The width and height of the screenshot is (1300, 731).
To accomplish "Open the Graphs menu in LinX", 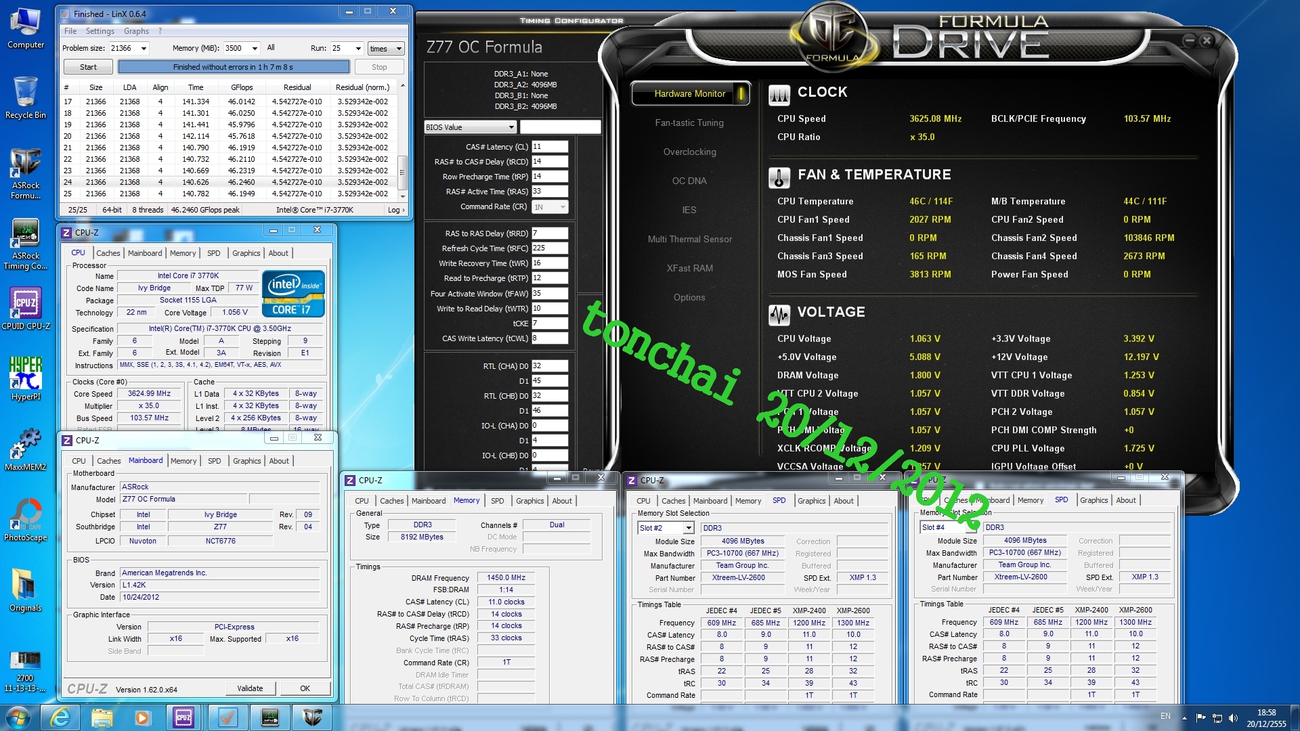I will [136, 31].
